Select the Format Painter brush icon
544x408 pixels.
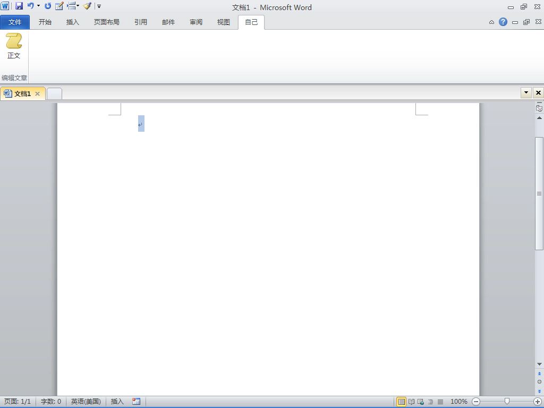coord(88,6)
